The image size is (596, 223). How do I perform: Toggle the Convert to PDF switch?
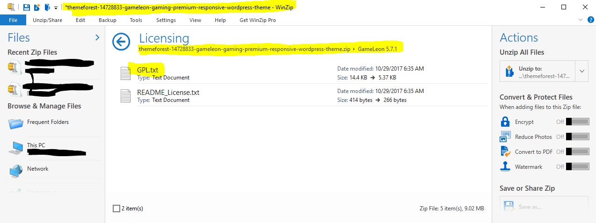pos(577,151)
